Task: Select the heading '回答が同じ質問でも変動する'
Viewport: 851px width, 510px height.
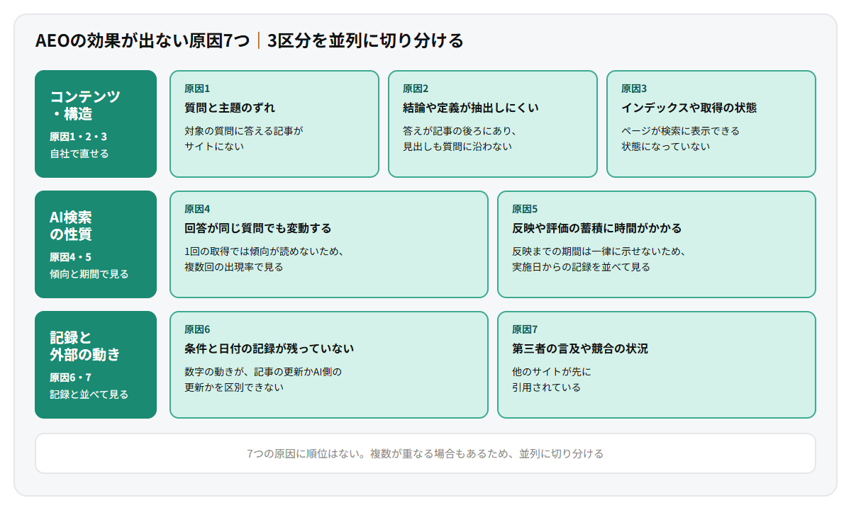Action: pyautogui.click(x=258, y=228)
